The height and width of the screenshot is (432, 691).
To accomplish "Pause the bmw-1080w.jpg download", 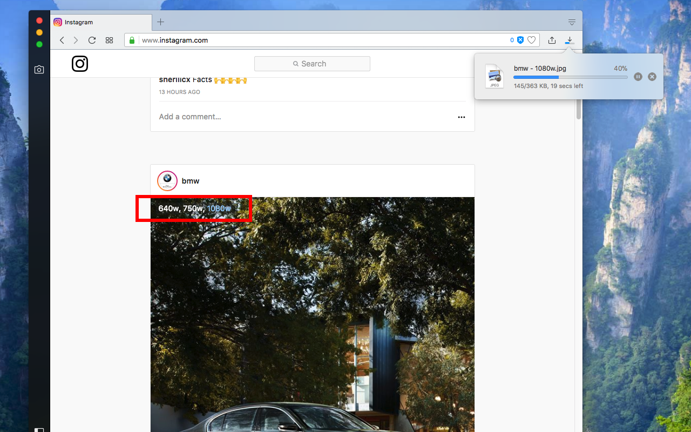I will click(x=638, y=77).
